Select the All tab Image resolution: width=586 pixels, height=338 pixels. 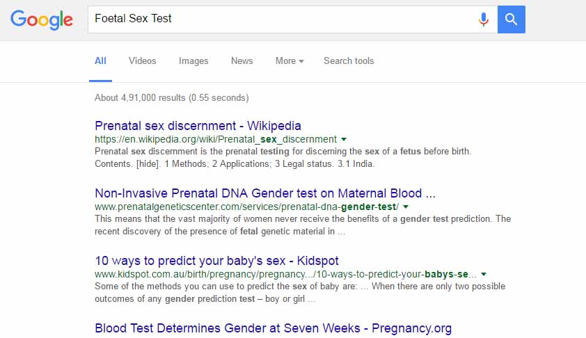click(100, 61)
